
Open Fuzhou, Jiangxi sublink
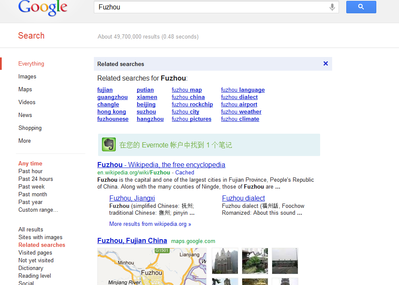click(x=132, y=198)
